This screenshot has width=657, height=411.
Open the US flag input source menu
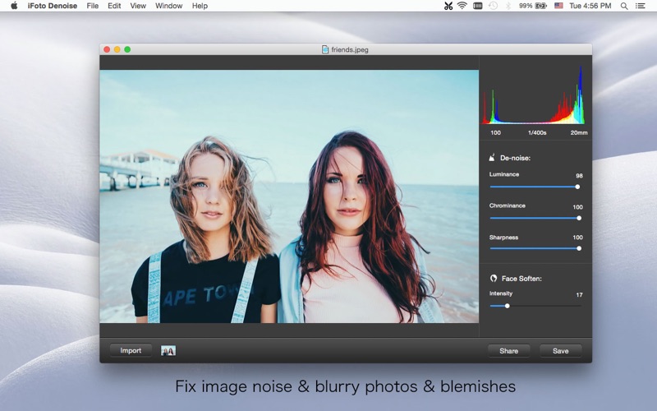[x=558, y=6]
